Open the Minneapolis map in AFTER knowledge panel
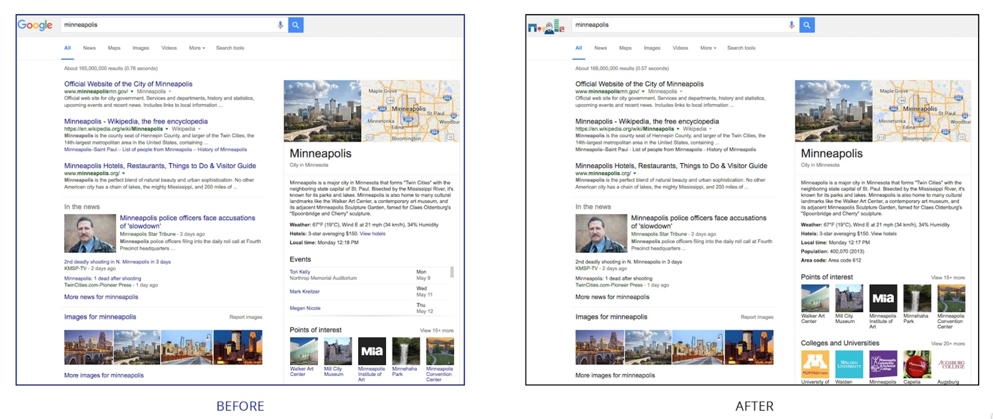The image size is (993, 419). coord(922,111)
